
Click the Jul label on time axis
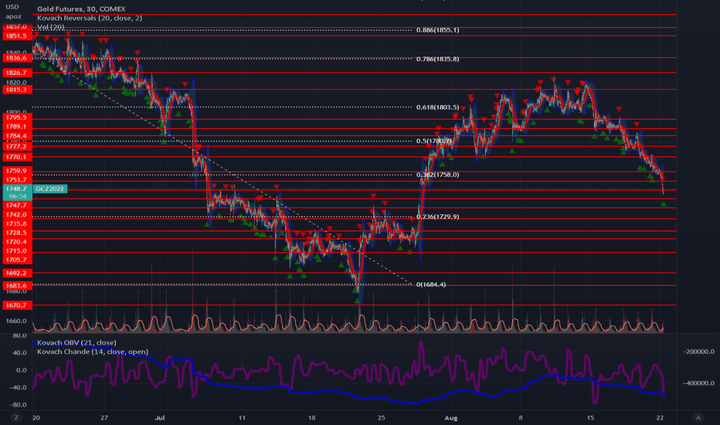[160, 417]
